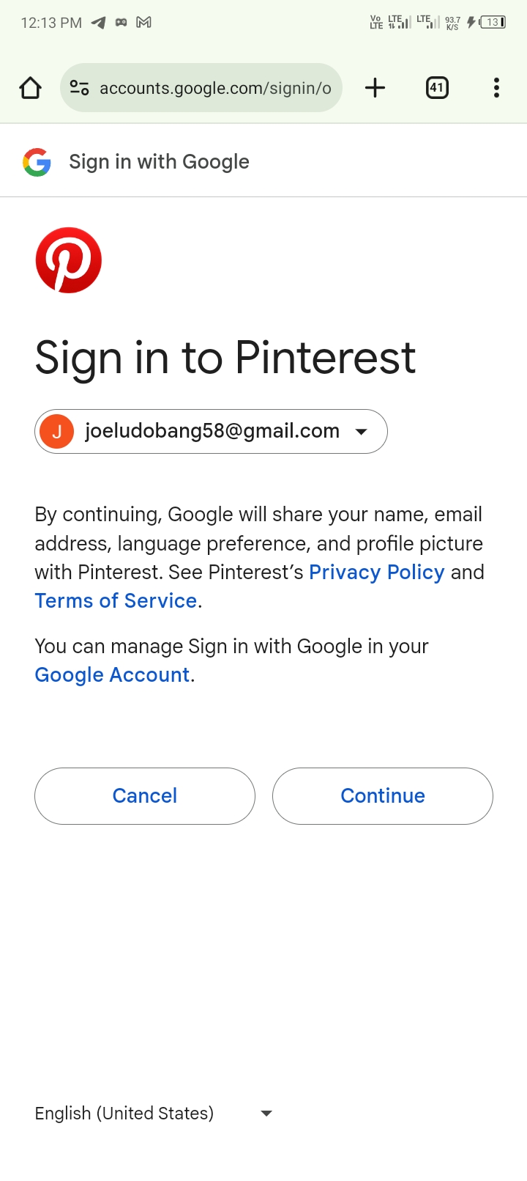527x1181 pixels.
Task: Open Chrome three-dot overflow menu
Action: pos(496,88)
